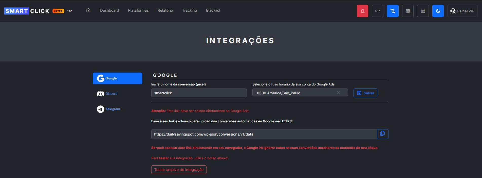
Task: Open the Plataformas menu
Action: tap(138, 10)
